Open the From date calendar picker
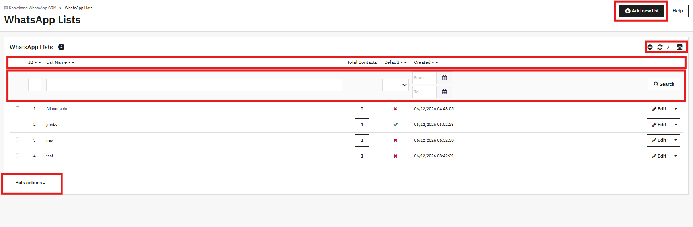The image size is (693, 227). point(444,78)
